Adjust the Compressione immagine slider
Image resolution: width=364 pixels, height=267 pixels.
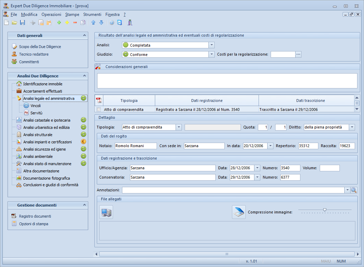(x=325, y=210)
